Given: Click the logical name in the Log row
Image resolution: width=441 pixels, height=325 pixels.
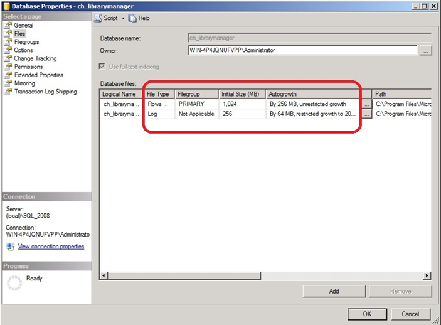Looking at the screenshot, I should [x=122, y=114].
